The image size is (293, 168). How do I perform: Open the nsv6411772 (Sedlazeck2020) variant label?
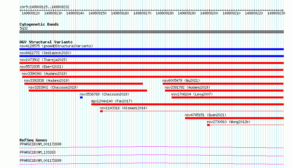[x=45, y=53]
